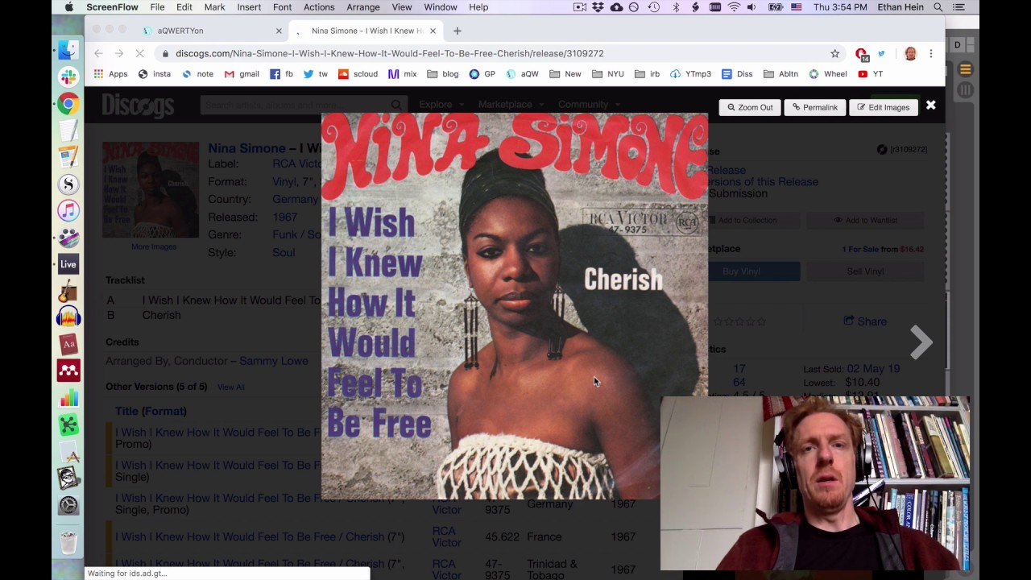
Task: Open the Wheel bookmark
Action: tap(828, 73)
